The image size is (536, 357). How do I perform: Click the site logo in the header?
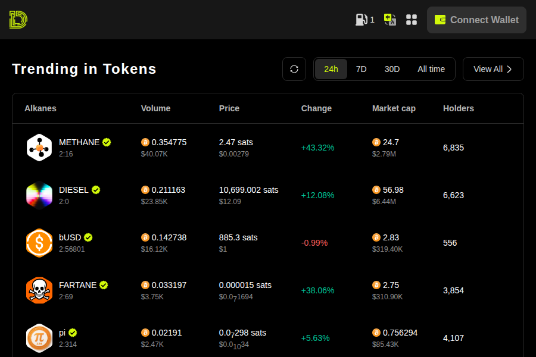(x=18, y=20)
